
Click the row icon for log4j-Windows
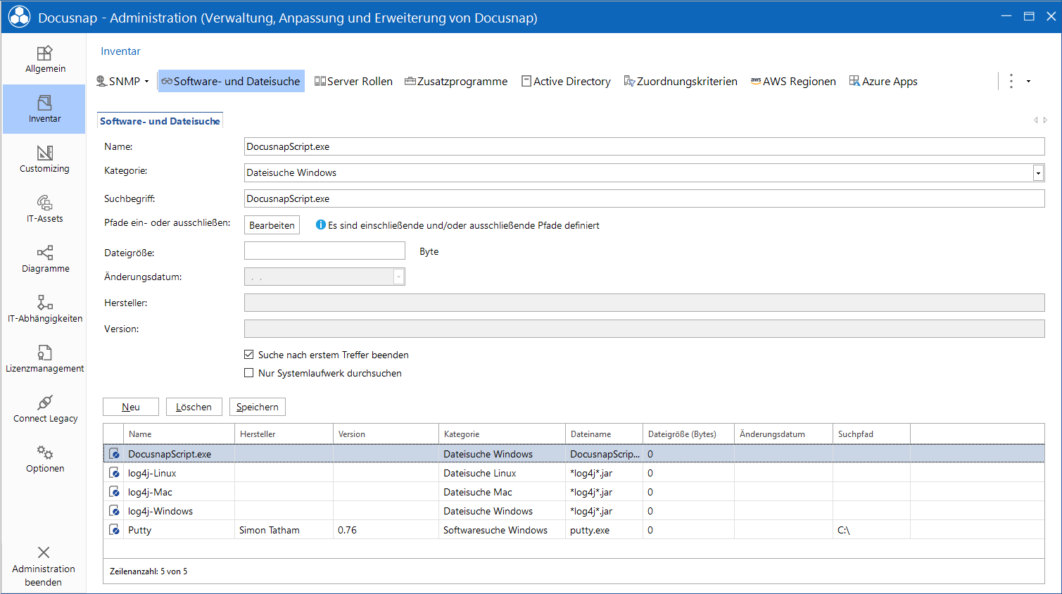point(114,511)
